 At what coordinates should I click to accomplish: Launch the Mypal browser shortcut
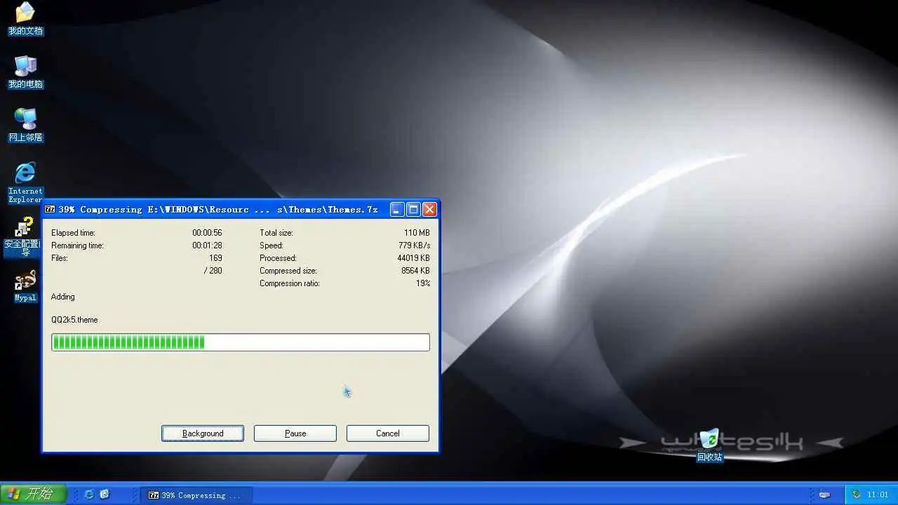click(25, 286)
